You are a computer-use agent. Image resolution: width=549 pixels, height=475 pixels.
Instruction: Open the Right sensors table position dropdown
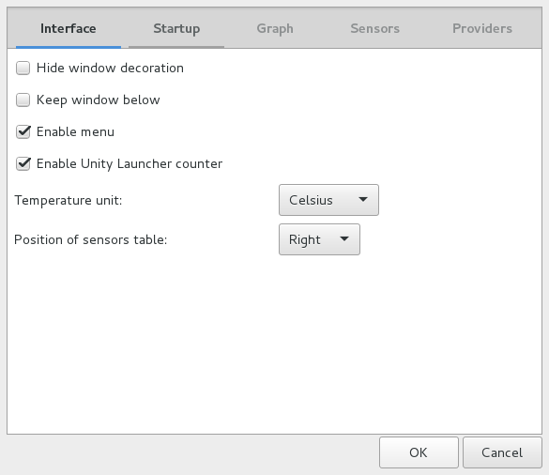(x=319, y=239)
